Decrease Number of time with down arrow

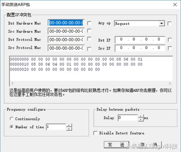(x=69, y=129)
